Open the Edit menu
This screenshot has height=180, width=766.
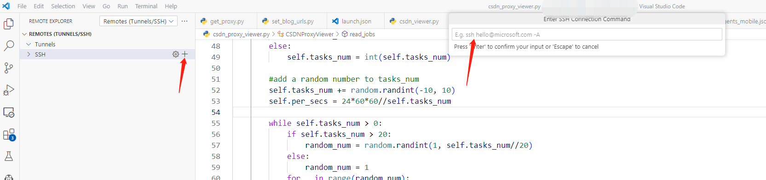pyautogui.click(x=39, y=6)
